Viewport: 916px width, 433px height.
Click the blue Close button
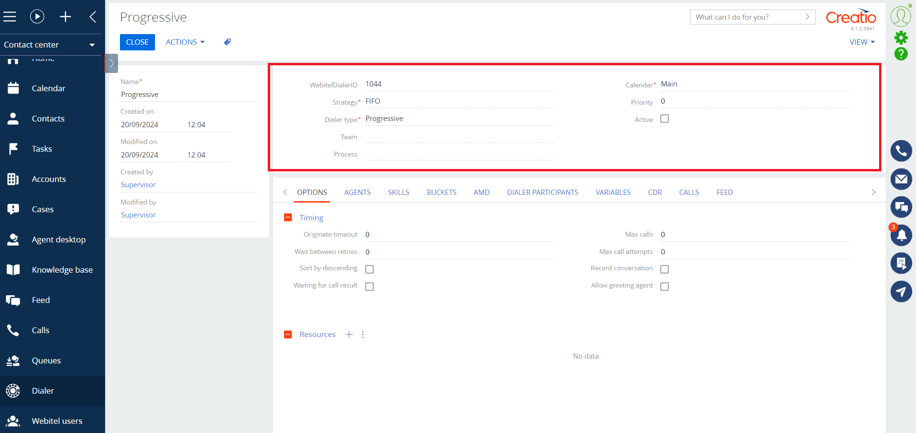pos(137,42)
